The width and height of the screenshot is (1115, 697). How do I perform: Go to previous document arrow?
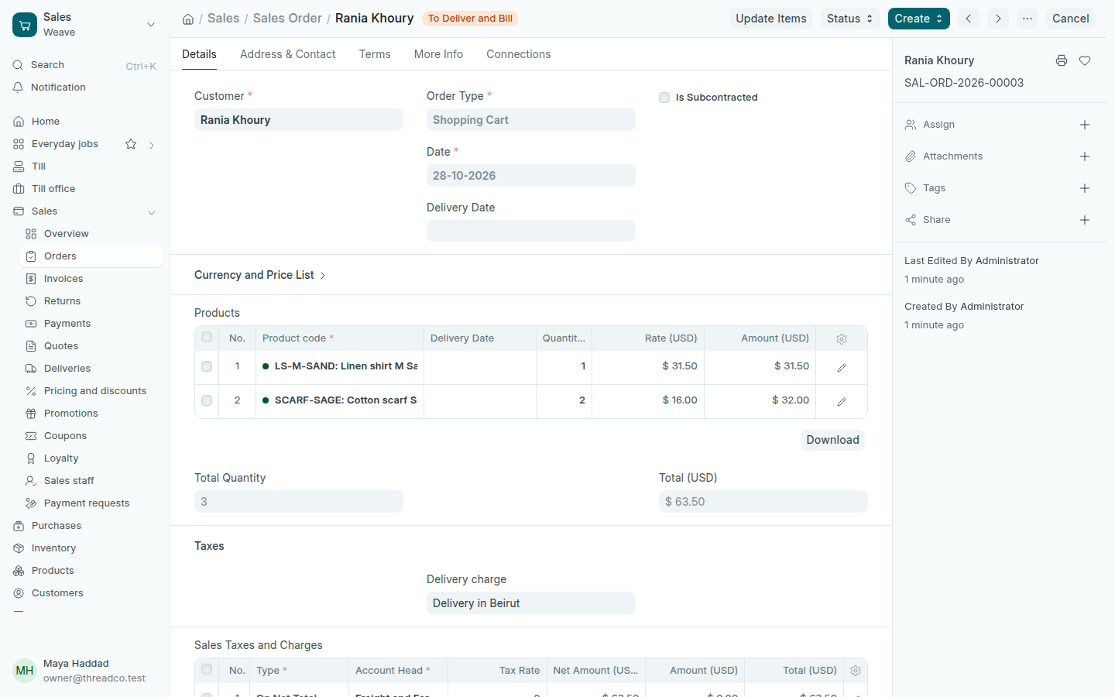click(969, 19)
